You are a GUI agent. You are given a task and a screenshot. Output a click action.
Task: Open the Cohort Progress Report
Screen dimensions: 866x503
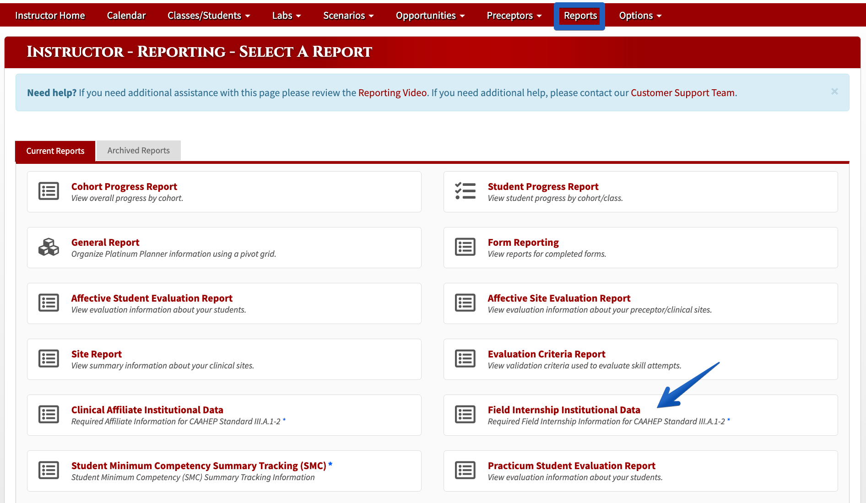click(x=124, y=187)
